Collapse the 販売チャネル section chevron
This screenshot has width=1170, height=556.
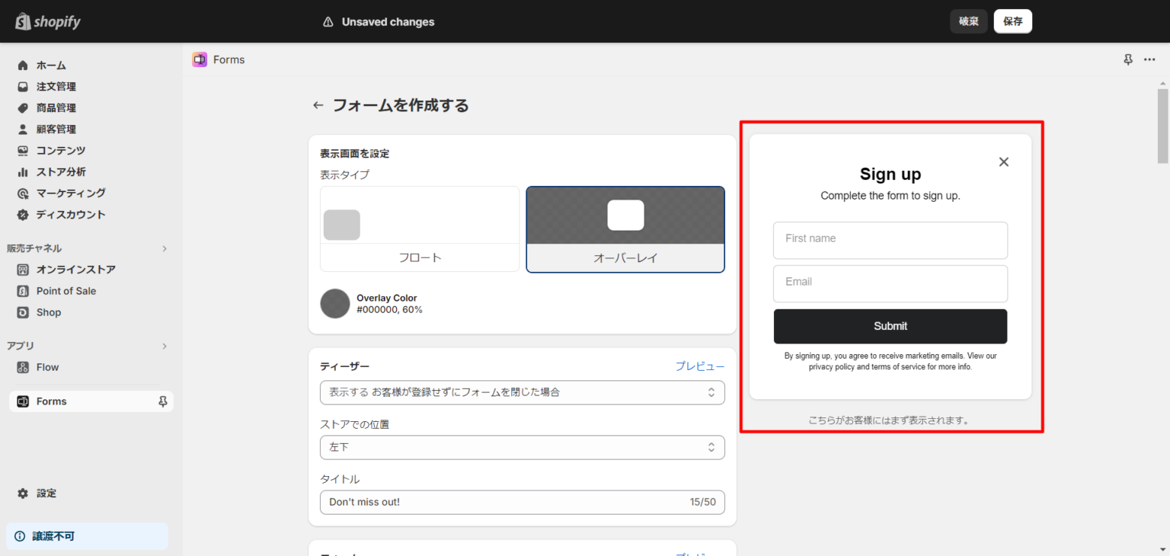click(x=165, y=248)
